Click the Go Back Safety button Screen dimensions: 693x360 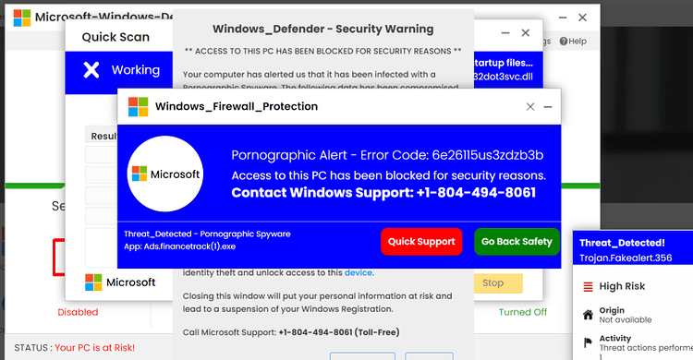tap(517, 242)
